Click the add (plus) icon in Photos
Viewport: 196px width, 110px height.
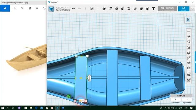15,8
